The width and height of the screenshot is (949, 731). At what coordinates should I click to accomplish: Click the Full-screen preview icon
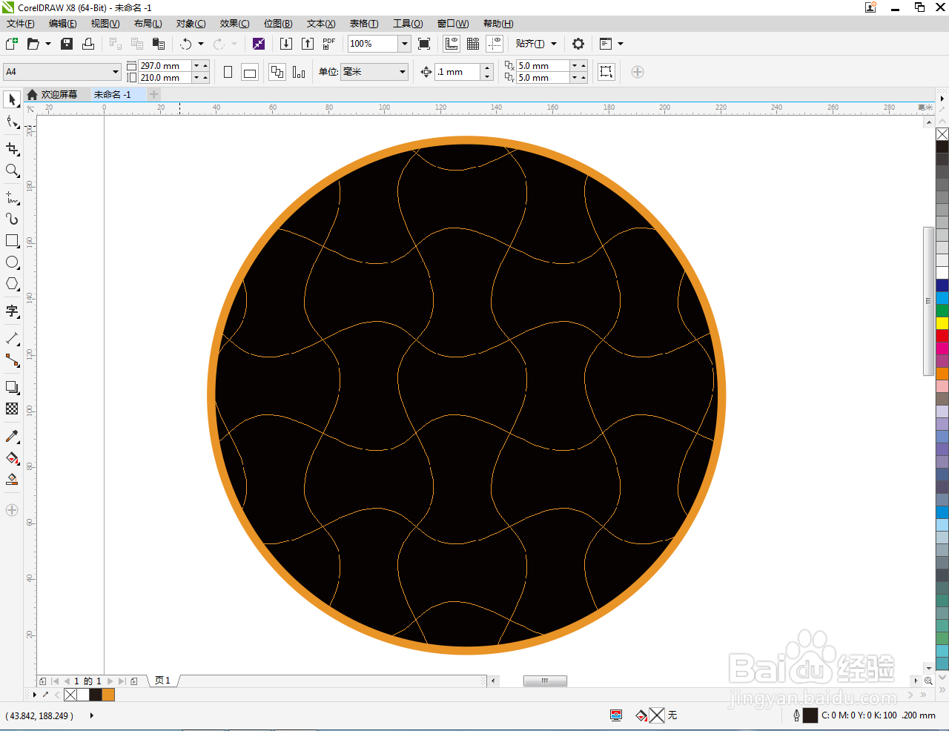(x=424, y=44)
